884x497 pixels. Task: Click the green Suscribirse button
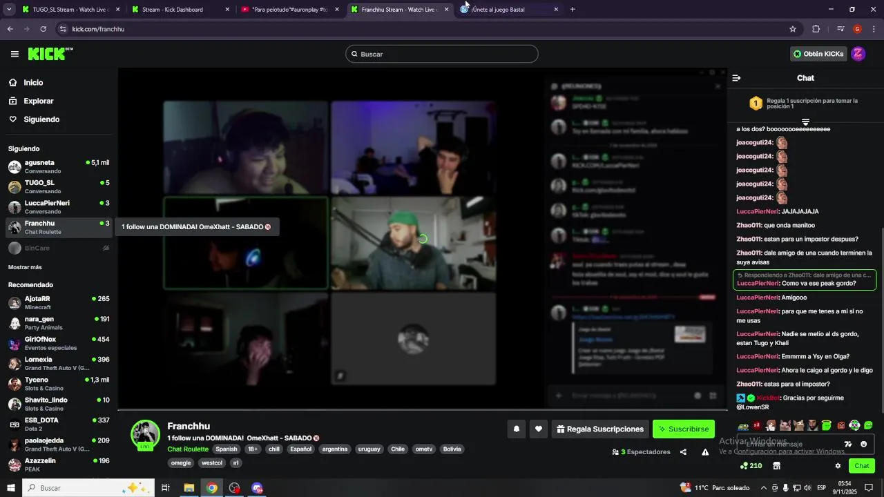684,429
